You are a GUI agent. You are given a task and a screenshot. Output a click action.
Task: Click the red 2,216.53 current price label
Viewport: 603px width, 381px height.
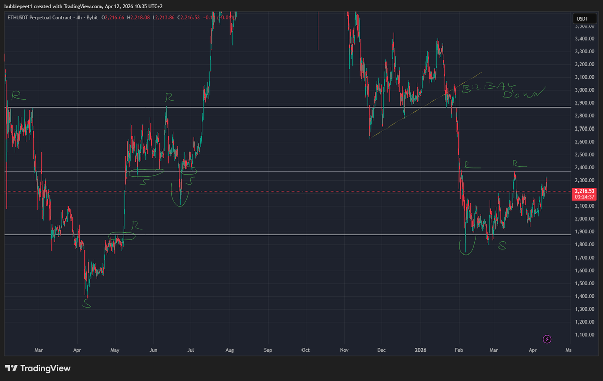[x=584, y=191]
